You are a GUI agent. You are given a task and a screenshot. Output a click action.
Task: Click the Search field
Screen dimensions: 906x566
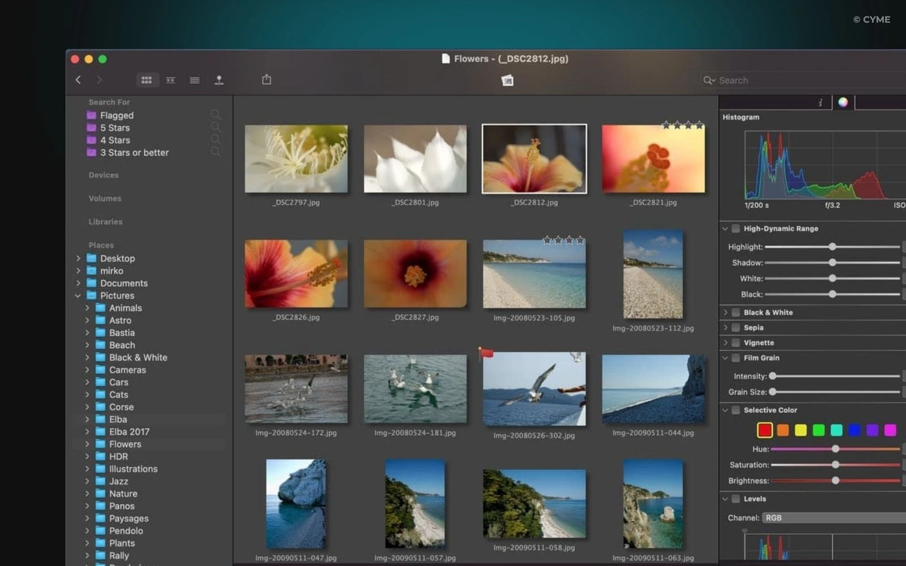(803, 80)
